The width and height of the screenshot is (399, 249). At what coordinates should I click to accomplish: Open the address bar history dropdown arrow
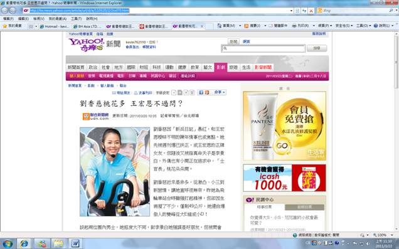tap(291, 11)
